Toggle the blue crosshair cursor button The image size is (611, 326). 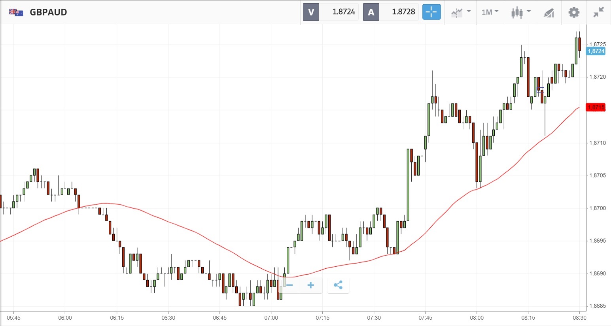tap(431, 12)
